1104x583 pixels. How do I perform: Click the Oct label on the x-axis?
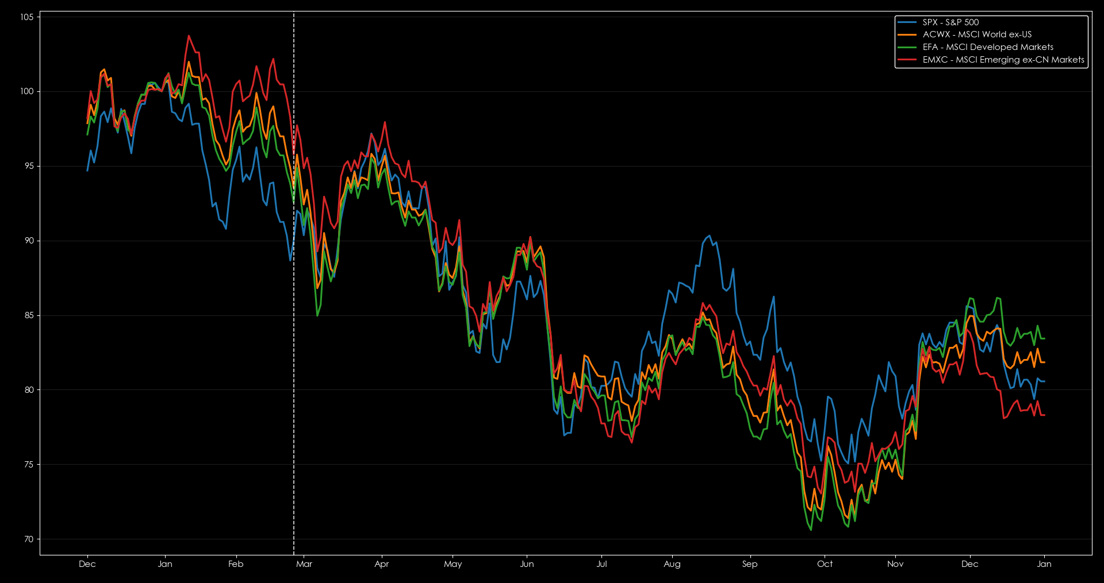[825, 564]
